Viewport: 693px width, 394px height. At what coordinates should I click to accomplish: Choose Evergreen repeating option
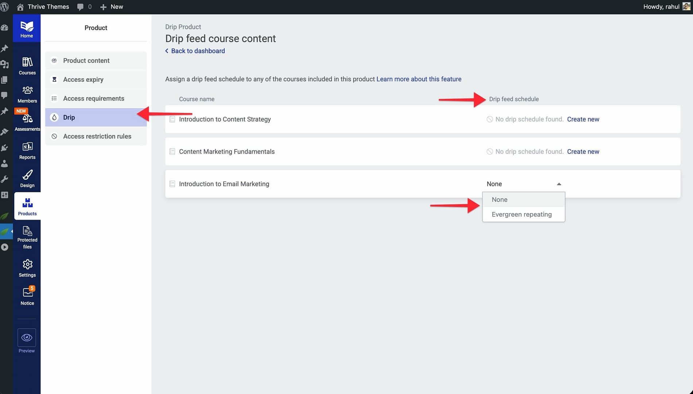point(522,215)
